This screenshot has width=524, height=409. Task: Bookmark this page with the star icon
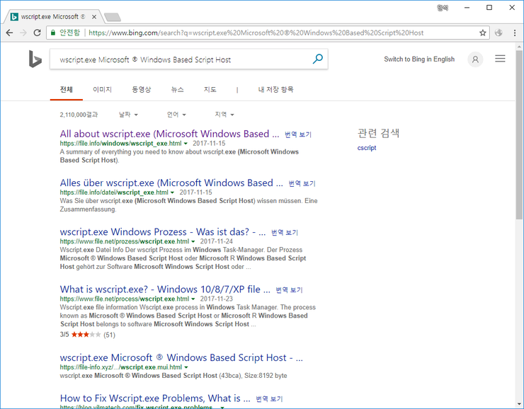click(x=482, y=33)
